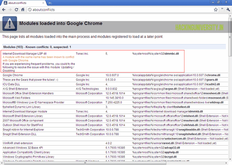Image resolution: width=232 pixels, height=165 pixels.
Task: Click version 10.0.607.0
Action: pyautogui.click(x=112, y=75)
